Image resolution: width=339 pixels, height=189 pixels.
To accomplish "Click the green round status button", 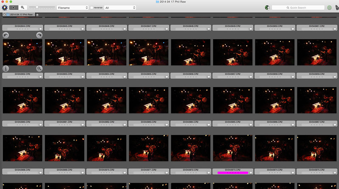I will [x=329, y=8].
